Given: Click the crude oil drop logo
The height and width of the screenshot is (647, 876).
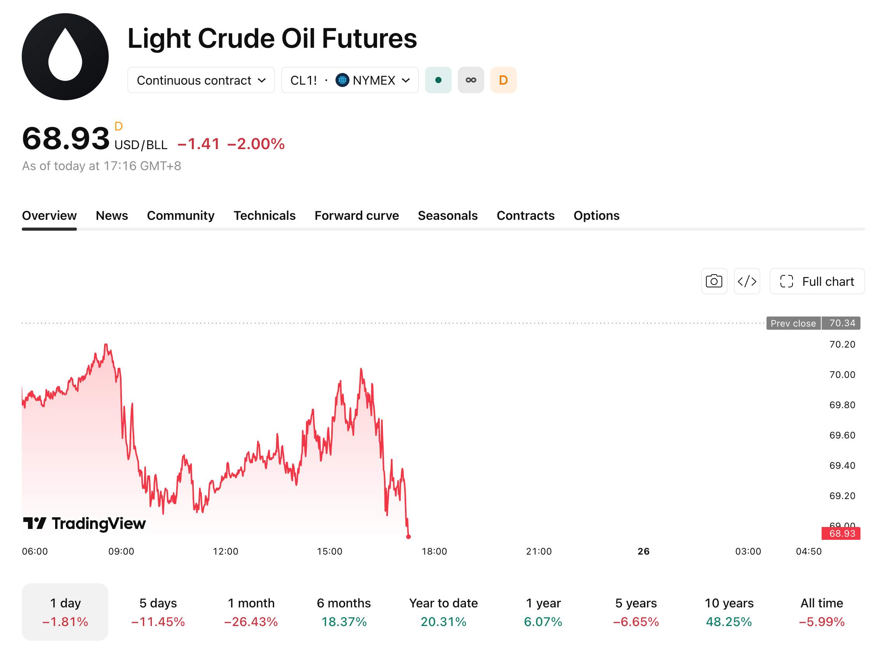Looking at the screenshot, I should [65, 57].
